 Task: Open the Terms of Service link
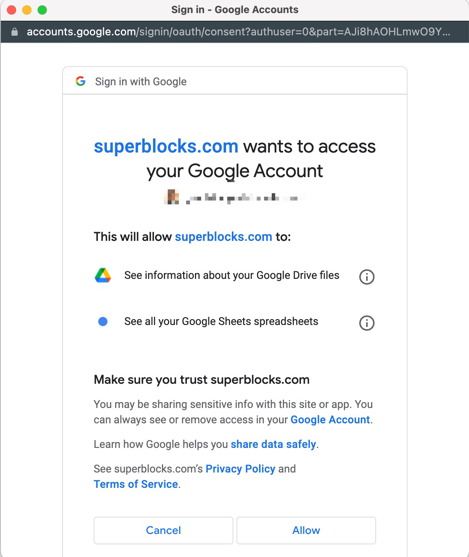tap(135, 484)
